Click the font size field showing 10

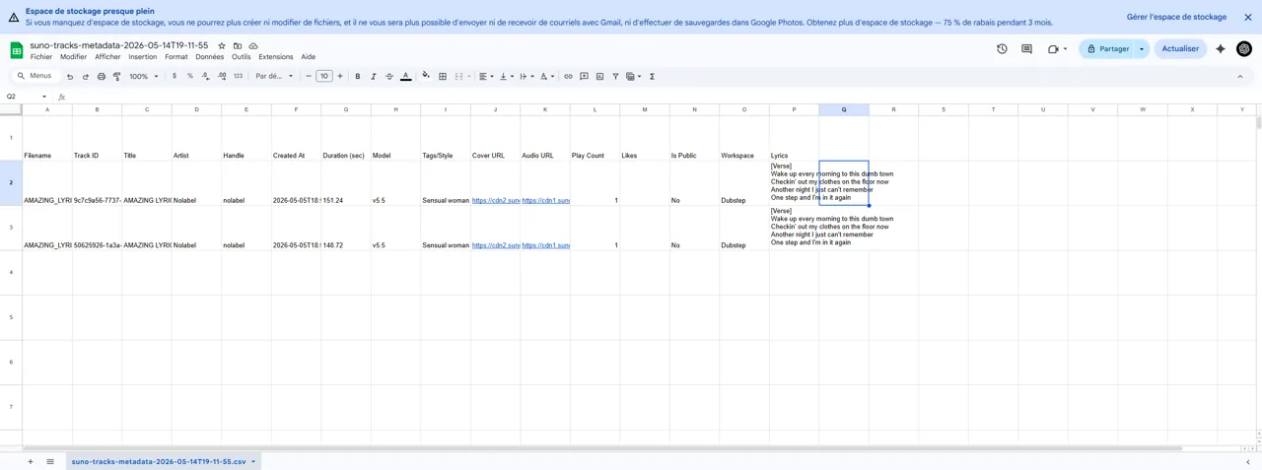(324, 76)
